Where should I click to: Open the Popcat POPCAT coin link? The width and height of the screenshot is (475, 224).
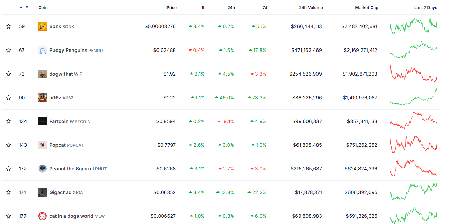point(67,145)
